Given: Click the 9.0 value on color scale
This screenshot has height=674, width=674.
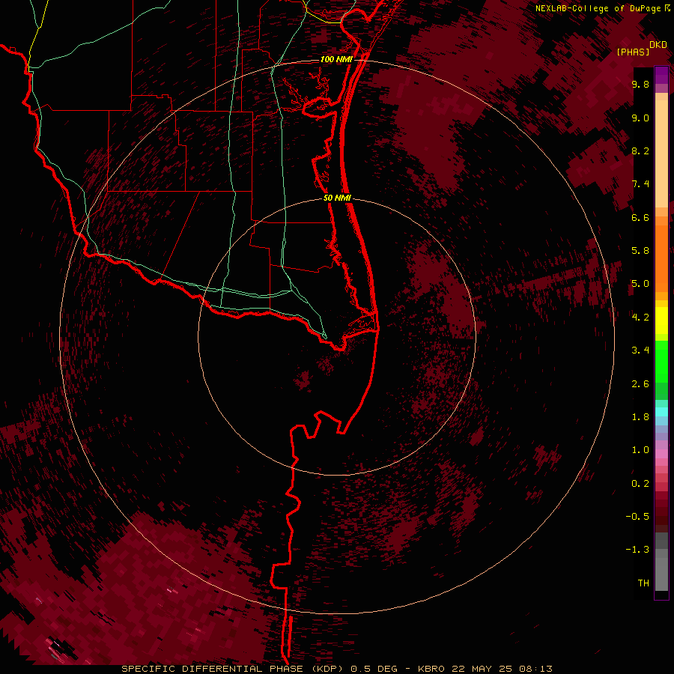Looking at the screenshot, I should coord(640,118).
